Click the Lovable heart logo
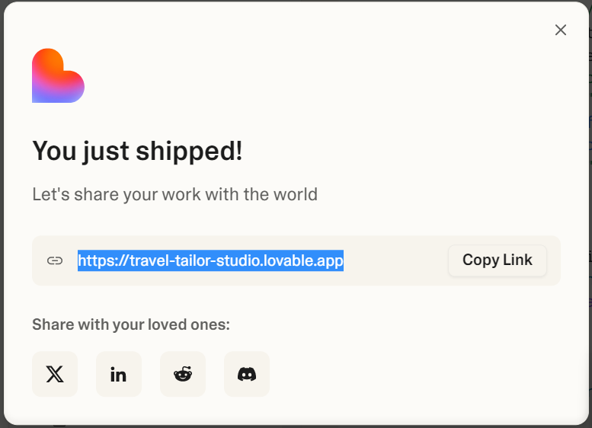The width and height of the screenshot is (592, 428). [58, 75]
